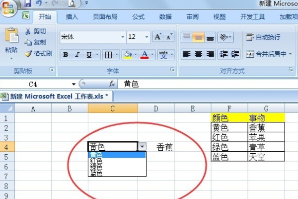This screenshot has width=298, height=199.
Task: Open the font name 宋体 dropdown
Action: (x=123, y=37)
